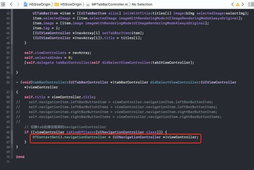254x170 pixels.
Task: Click '(void)' keyword on line 56
Action: coord(26,82)
